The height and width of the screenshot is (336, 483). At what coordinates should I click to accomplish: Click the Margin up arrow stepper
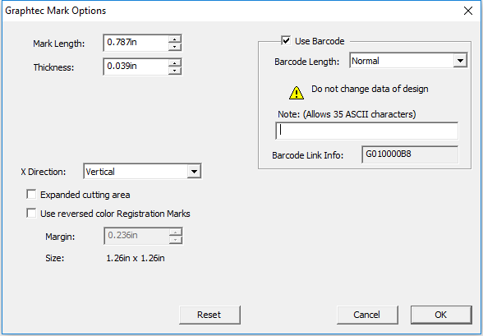point(176,232)
